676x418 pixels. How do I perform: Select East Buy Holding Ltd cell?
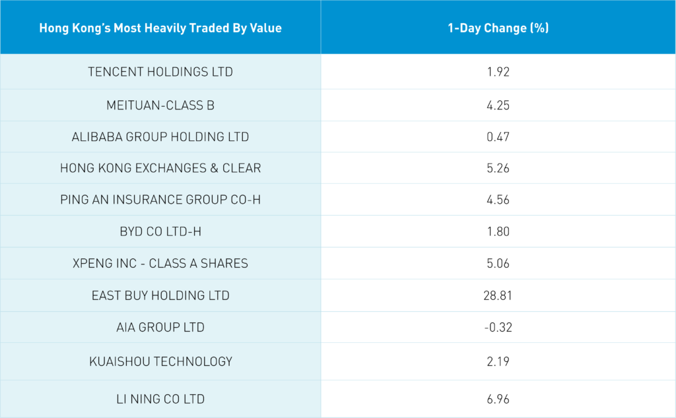160,295
